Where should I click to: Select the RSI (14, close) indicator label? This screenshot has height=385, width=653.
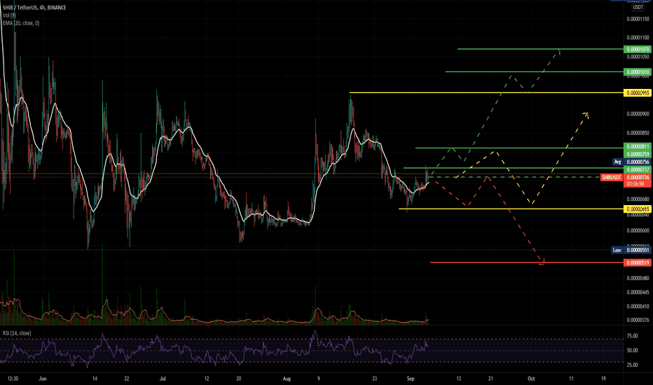17,333
